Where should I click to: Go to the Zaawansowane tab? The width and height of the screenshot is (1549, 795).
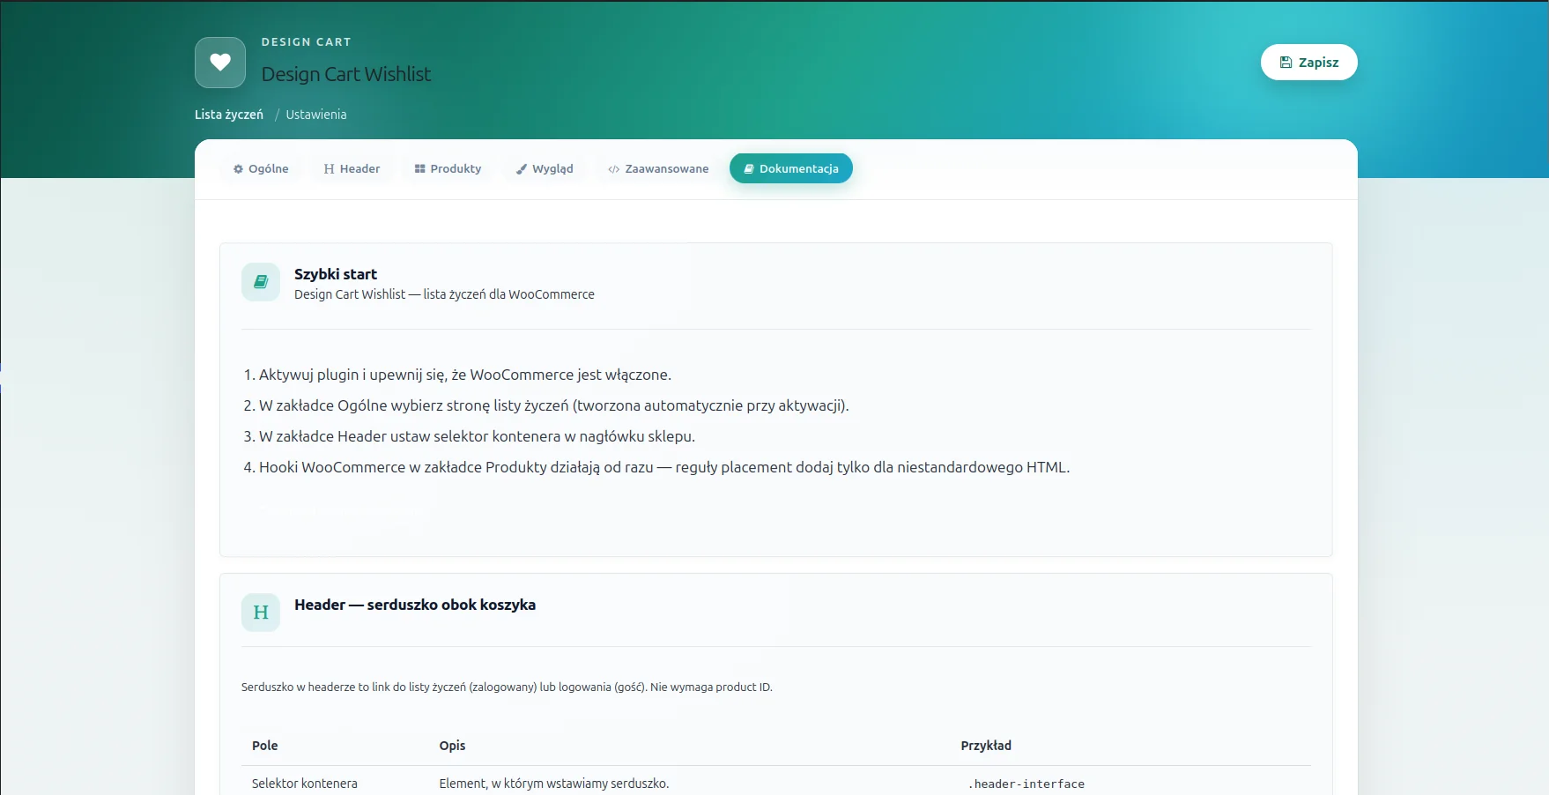[658, 168]
